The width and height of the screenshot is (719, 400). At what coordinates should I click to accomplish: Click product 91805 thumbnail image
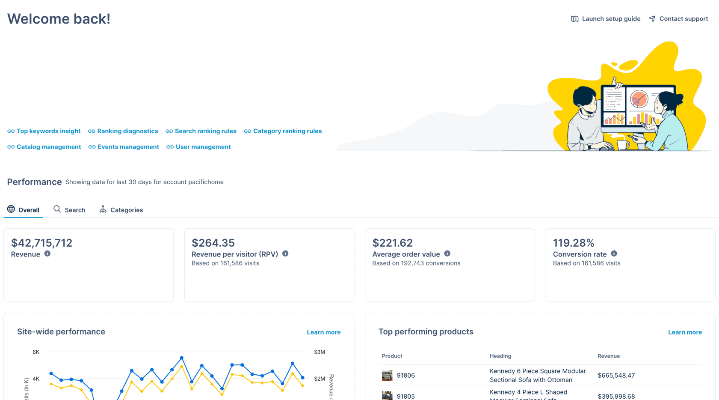pos(387,396)
